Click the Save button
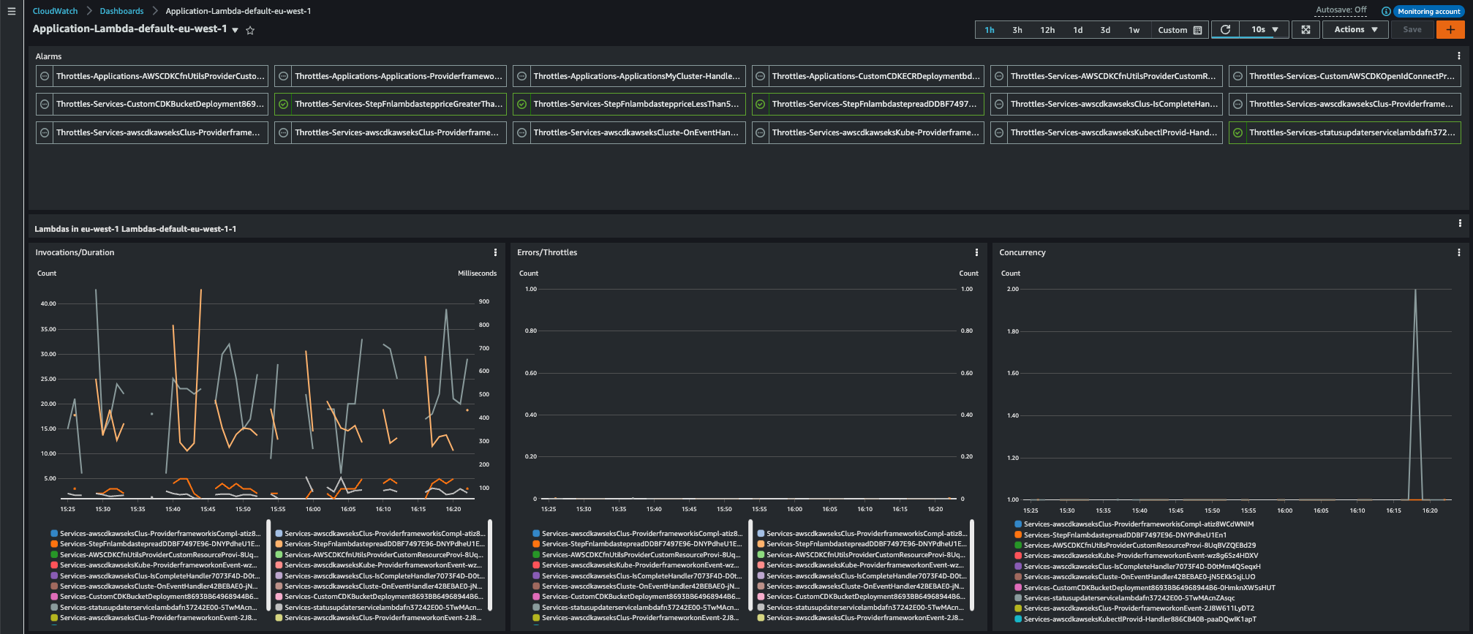The image size is (1473, 634). point(1412,29)
